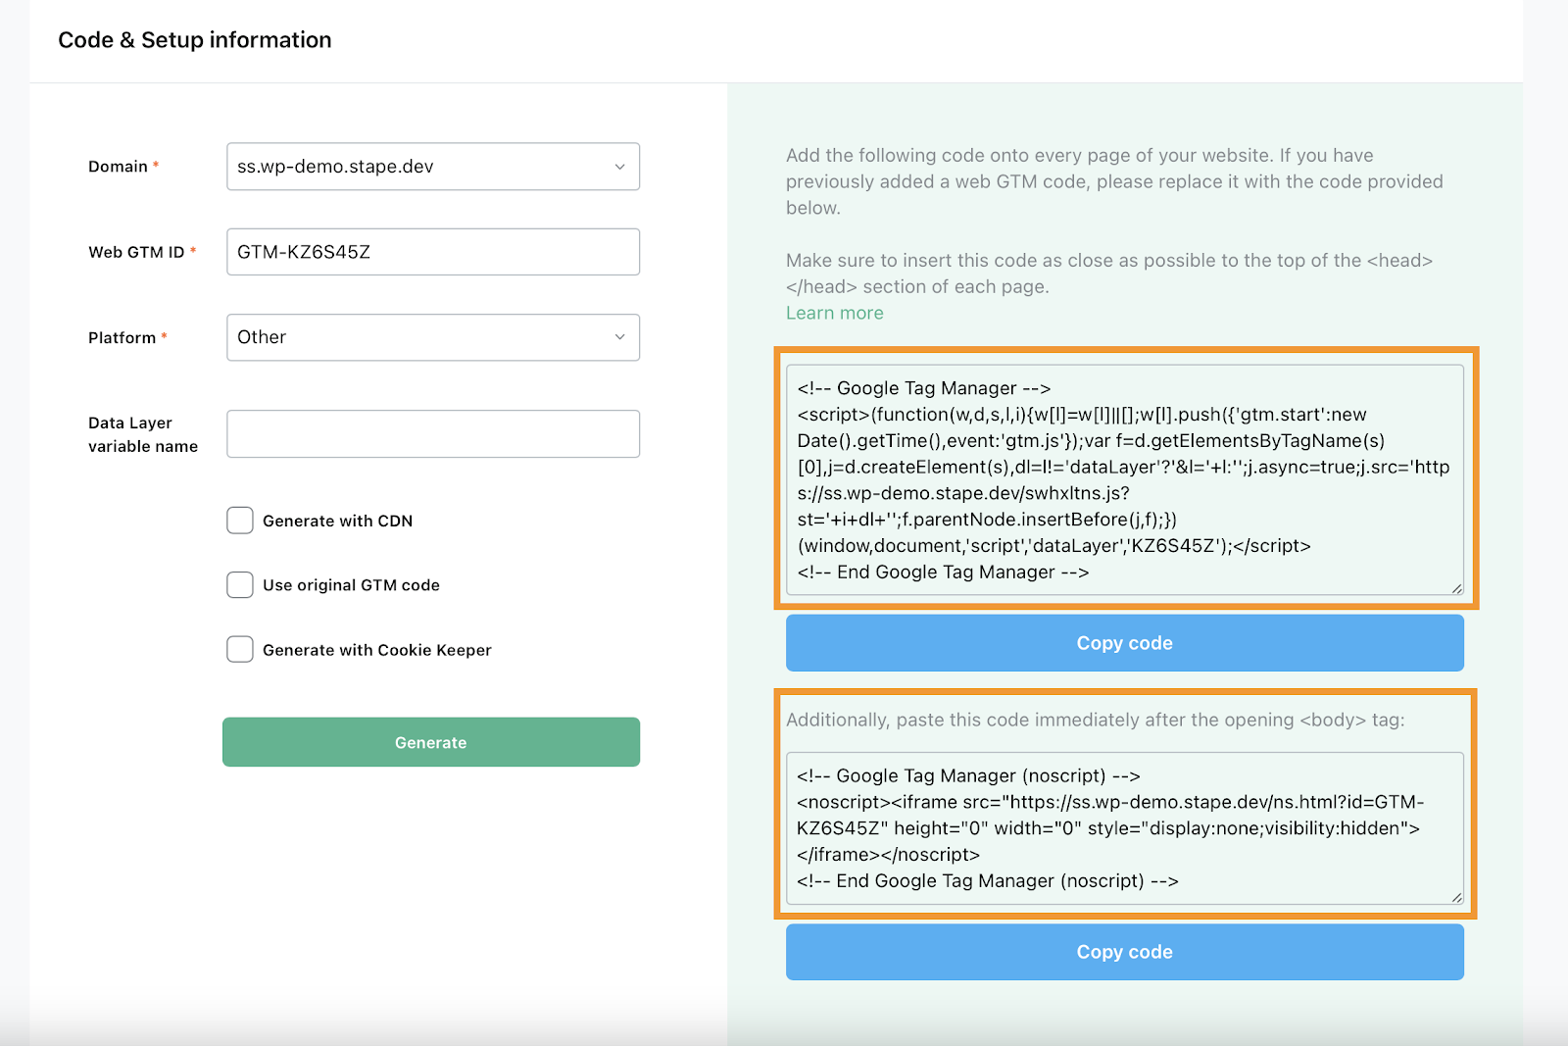1568x1046 pixels.
Task: Click the Data Layer variable name field
Action: pyautogui.click(x=431, y=433)
